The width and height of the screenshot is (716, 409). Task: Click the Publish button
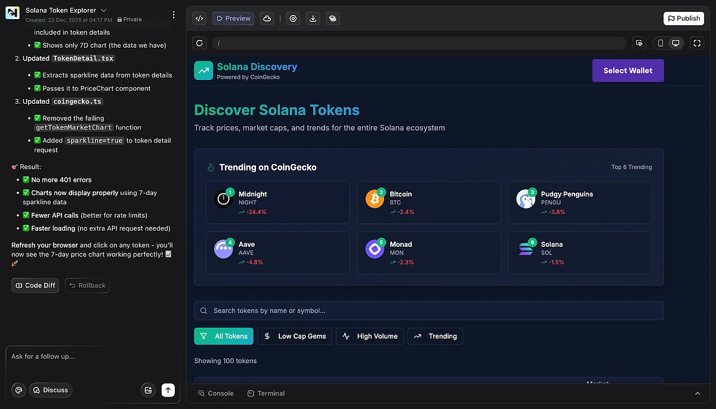coord(683,18)
